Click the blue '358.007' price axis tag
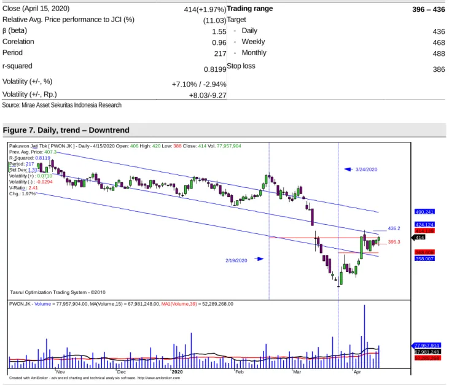 tap(424, 259)
